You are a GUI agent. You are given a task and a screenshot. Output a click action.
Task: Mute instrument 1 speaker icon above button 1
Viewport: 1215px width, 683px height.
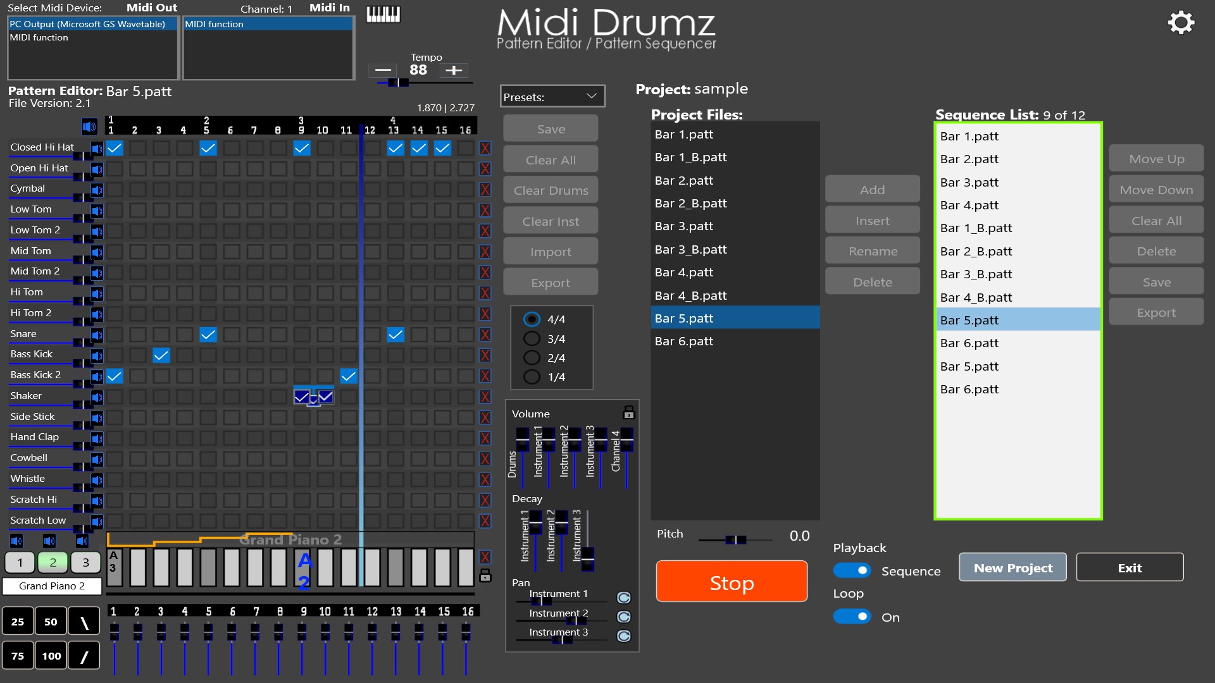pos(16,541)
